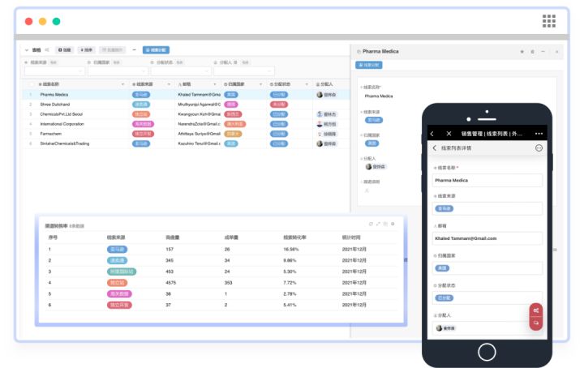Screen dimensions: 584x368
Task: Collapse the table view chevron at toolbar left
Action: 27,50
